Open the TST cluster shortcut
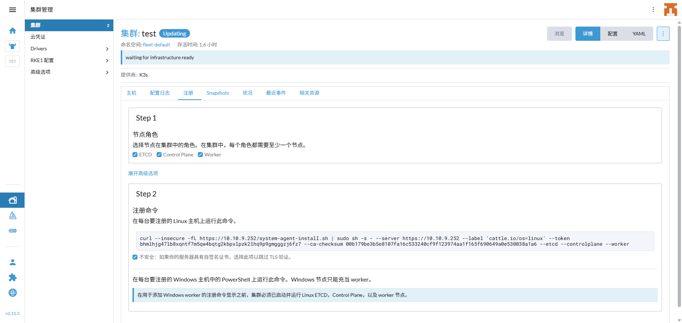 pos(12,61)
